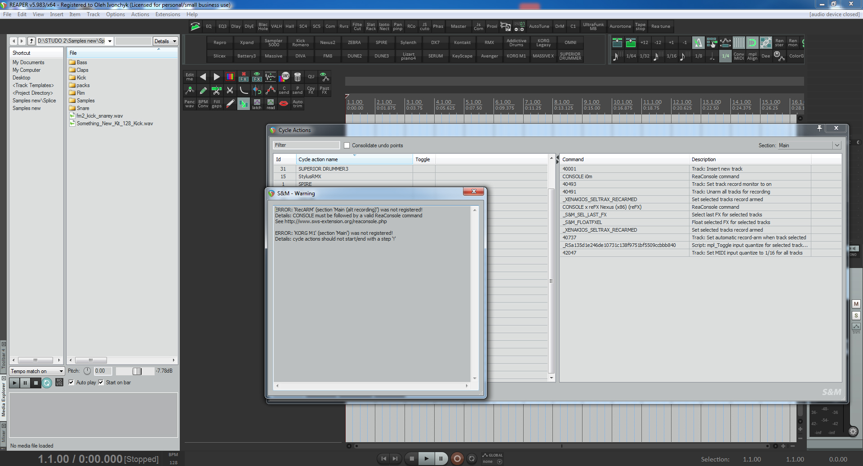The width and height of the screenshot is (863, 466).
Task: Click the Kontakt instrument button
Action: tap(462, 43)
